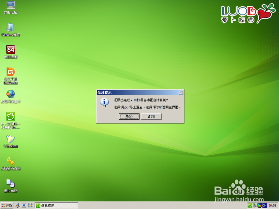
Task: Click the show desktop quick launch icon
Action: pos(31,205)
